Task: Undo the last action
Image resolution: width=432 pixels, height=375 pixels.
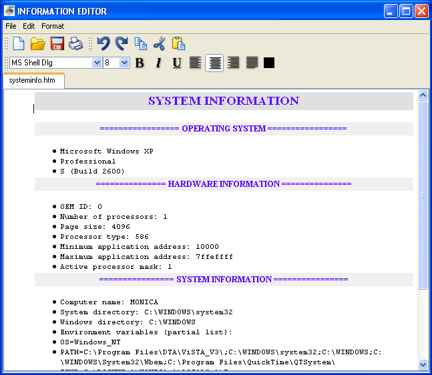Action: pyautogui.click(x=103, y=43)
